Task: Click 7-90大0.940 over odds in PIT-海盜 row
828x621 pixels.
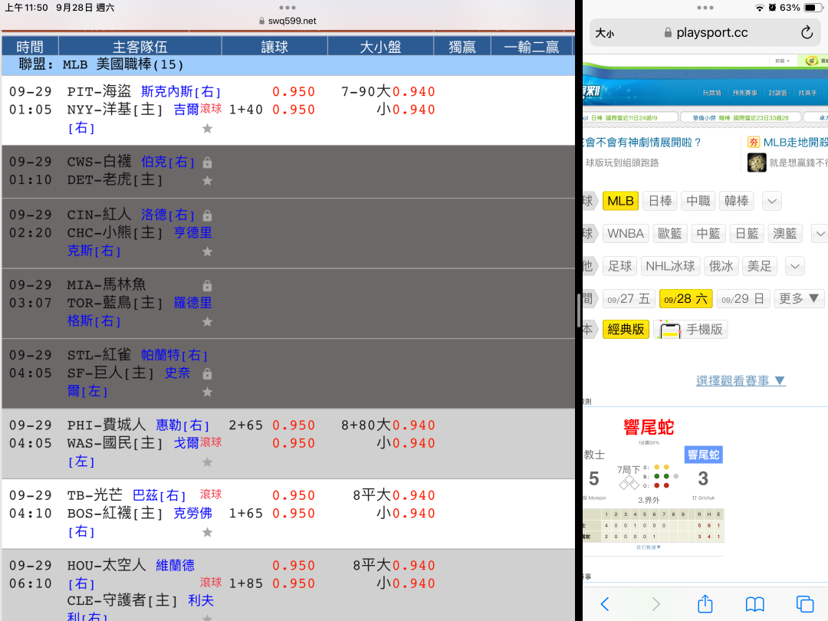Action: point(388,91)
